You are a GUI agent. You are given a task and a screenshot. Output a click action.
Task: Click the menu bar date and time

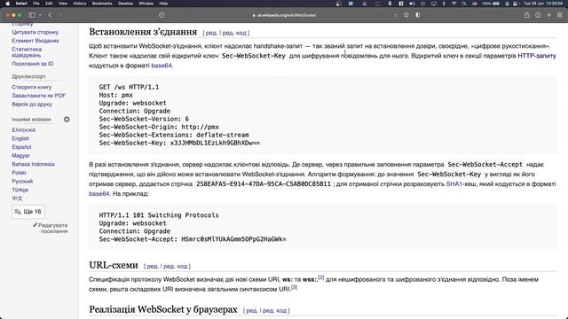coord(542,4)
